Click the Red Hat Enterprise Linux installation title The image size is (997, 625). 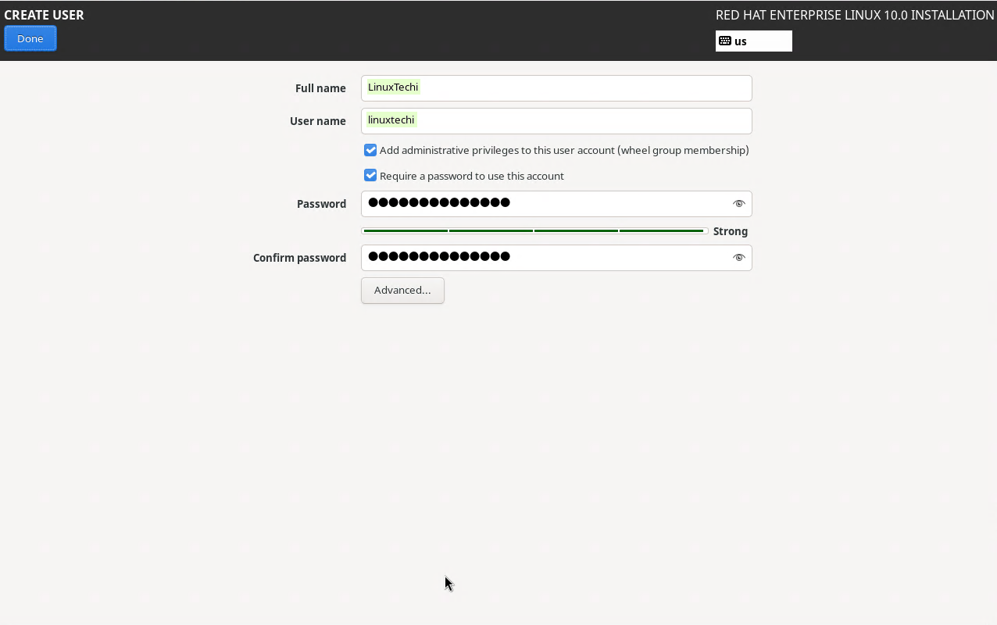click(855, 15)
